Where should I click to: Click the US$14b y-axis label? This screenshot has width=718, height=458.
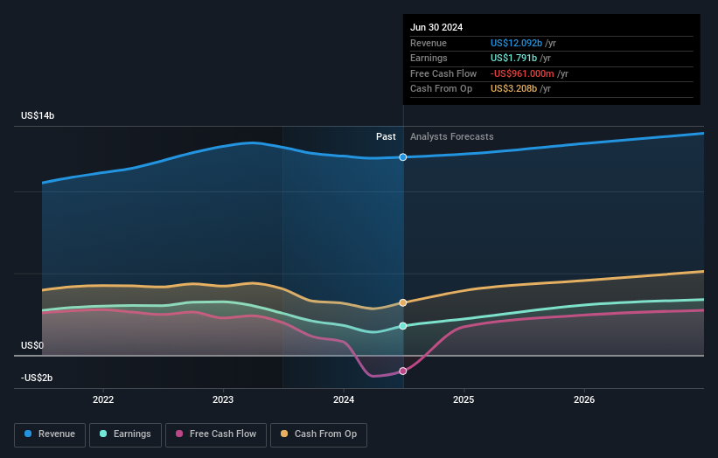click(38, 115)
